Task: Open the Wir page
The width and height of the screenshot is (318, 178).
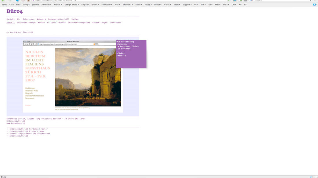Action: [19, 19]
